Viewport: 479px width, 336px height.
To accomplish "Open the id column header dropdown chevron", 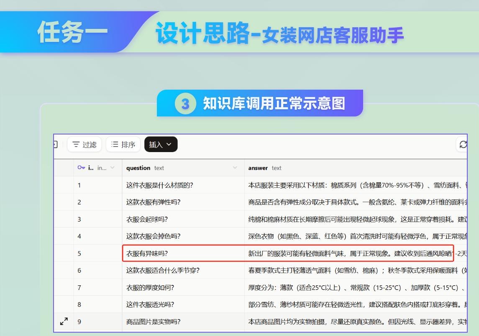I will pos(113,168).
